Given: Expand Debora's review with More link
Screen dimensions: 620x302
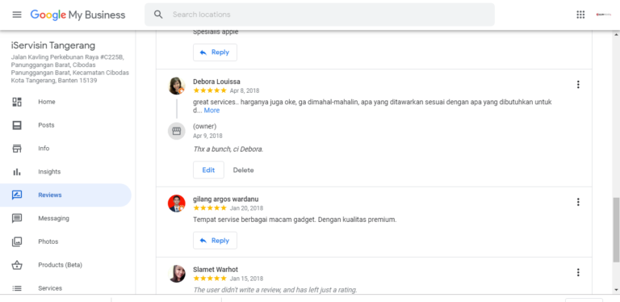Looking at the screenshot, I should point(212,111).
